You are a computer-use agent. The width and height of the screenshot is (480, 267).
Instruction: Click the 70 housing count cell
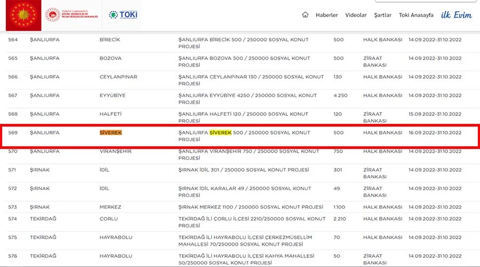pos(337,238)
